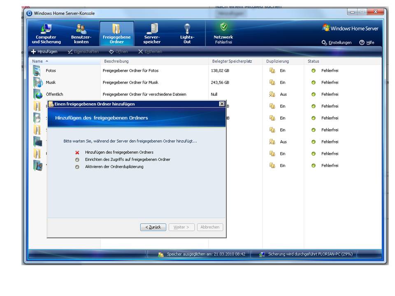Image resolution: width=395 pixels, height=296 pixels.
Task: Close the add shared folder dialog
Action: click(x=222, y=104)
